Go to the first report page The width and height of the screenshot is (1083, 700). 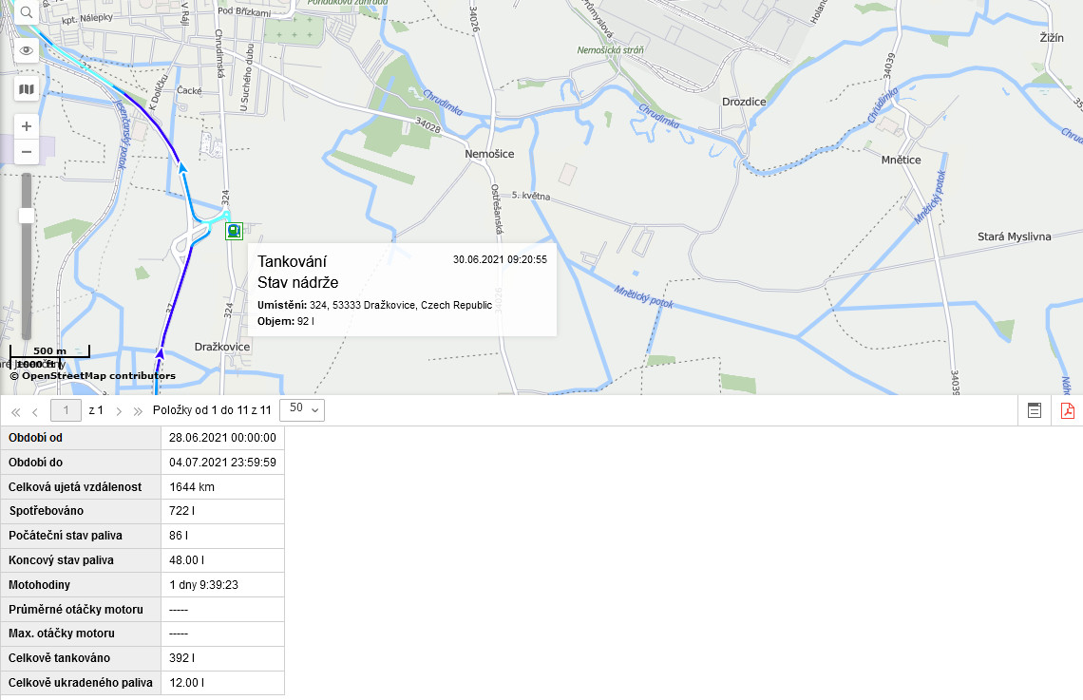click(x=15, y=411)
